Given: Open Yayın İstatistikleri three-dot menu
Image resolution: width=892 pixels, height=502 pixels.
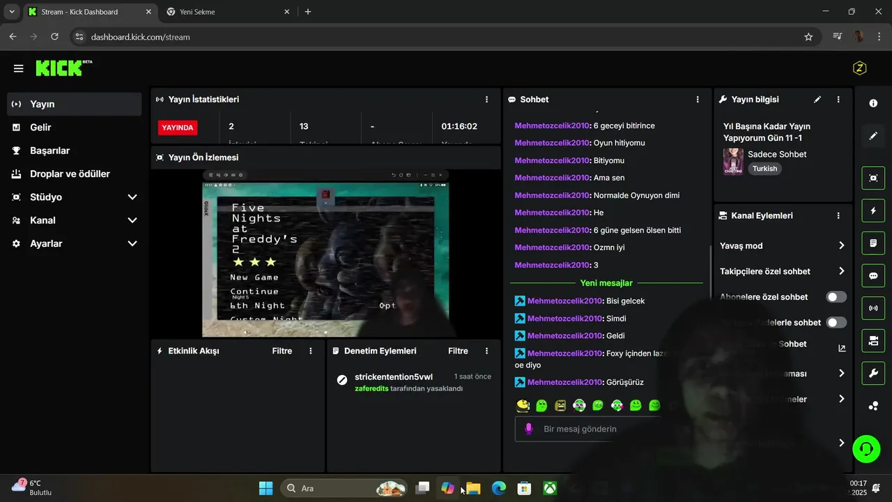Looking at the screenshot, I should tap(486, 100).
